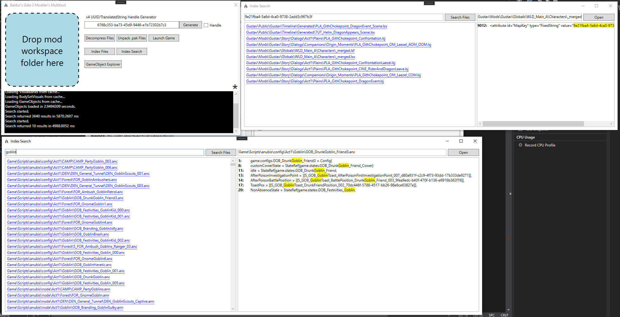Open Index Search from Multitool window
The image size is (620, 317).
[x=132, y=52]
